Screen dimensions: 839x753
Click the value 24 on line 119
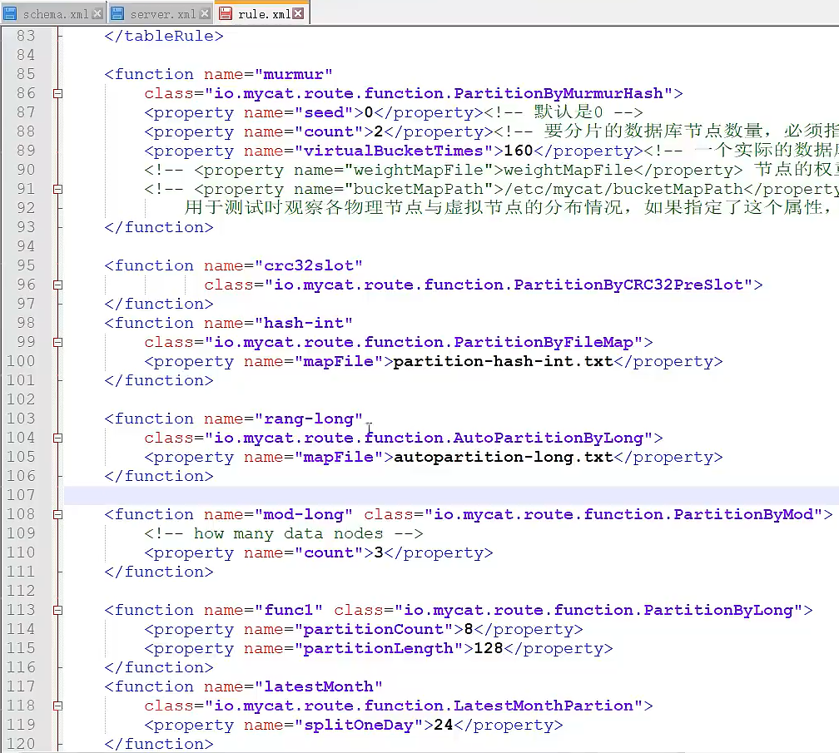click(443, 726)
